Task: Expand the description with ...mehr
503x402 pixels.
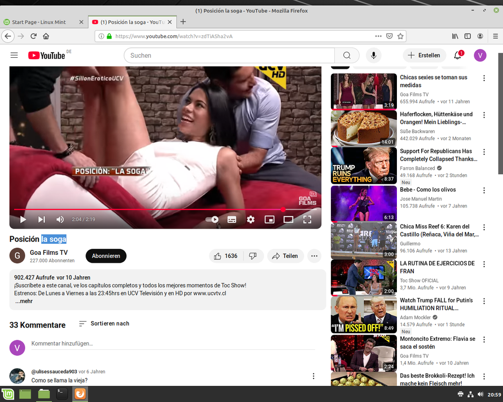Action: click(24, 301)
